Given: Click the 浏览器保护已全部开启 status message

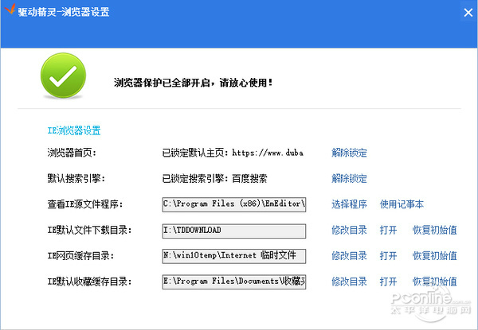Looking at the screenshot, I should tap(194, 83).
